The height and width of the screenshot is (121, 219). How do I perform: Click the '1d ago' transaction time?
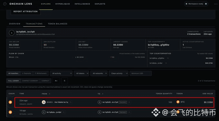coord(23,110)
